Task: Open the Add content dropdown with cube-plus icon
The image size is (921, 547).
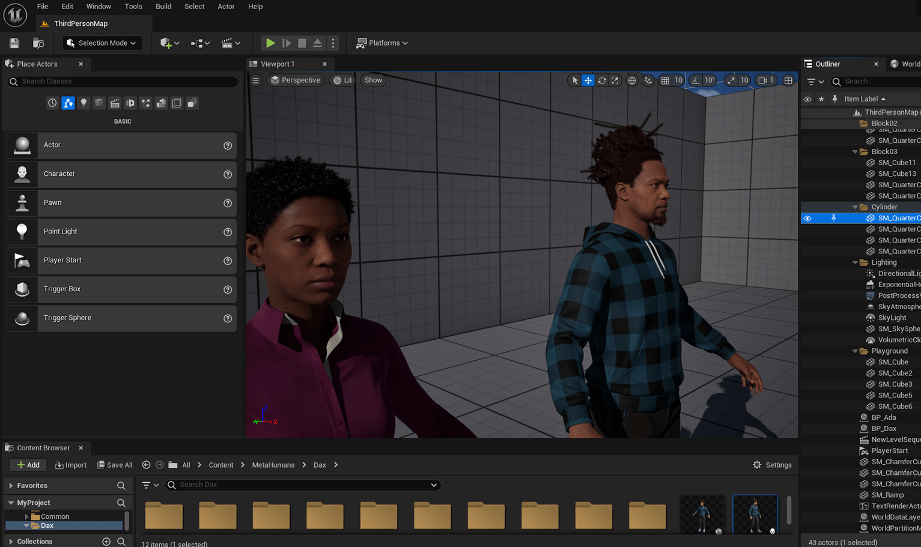Action: (x=169, y=43)
